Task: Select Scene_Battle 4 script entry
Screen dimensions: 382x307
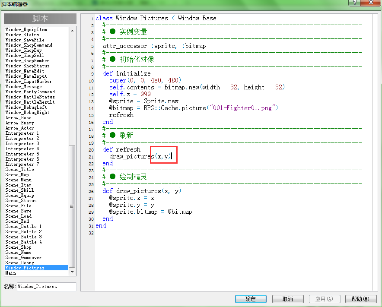Action: pos(23,242)
